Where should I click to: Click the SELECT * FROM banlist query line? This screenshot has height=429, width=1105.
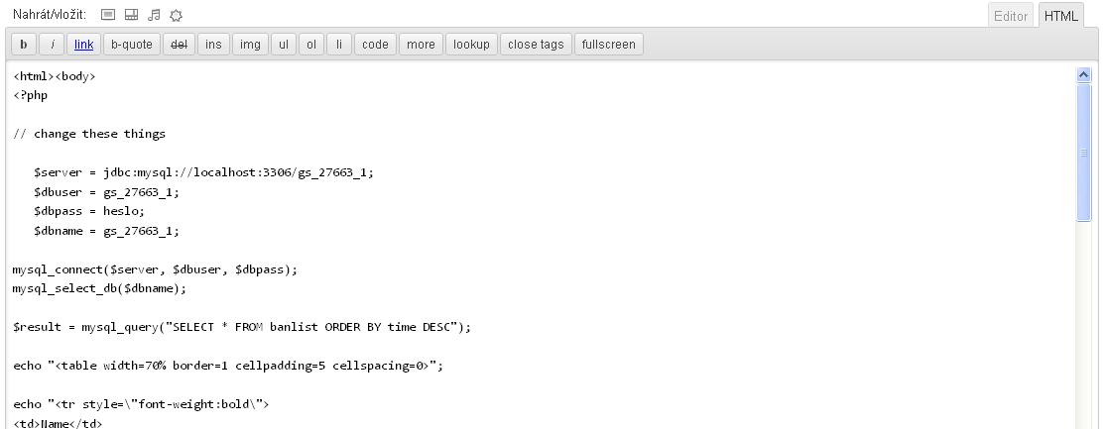(242, 328)
